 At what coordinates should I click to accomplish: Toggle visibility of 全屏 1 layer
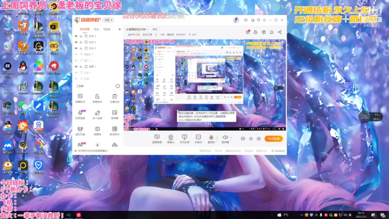76,67
